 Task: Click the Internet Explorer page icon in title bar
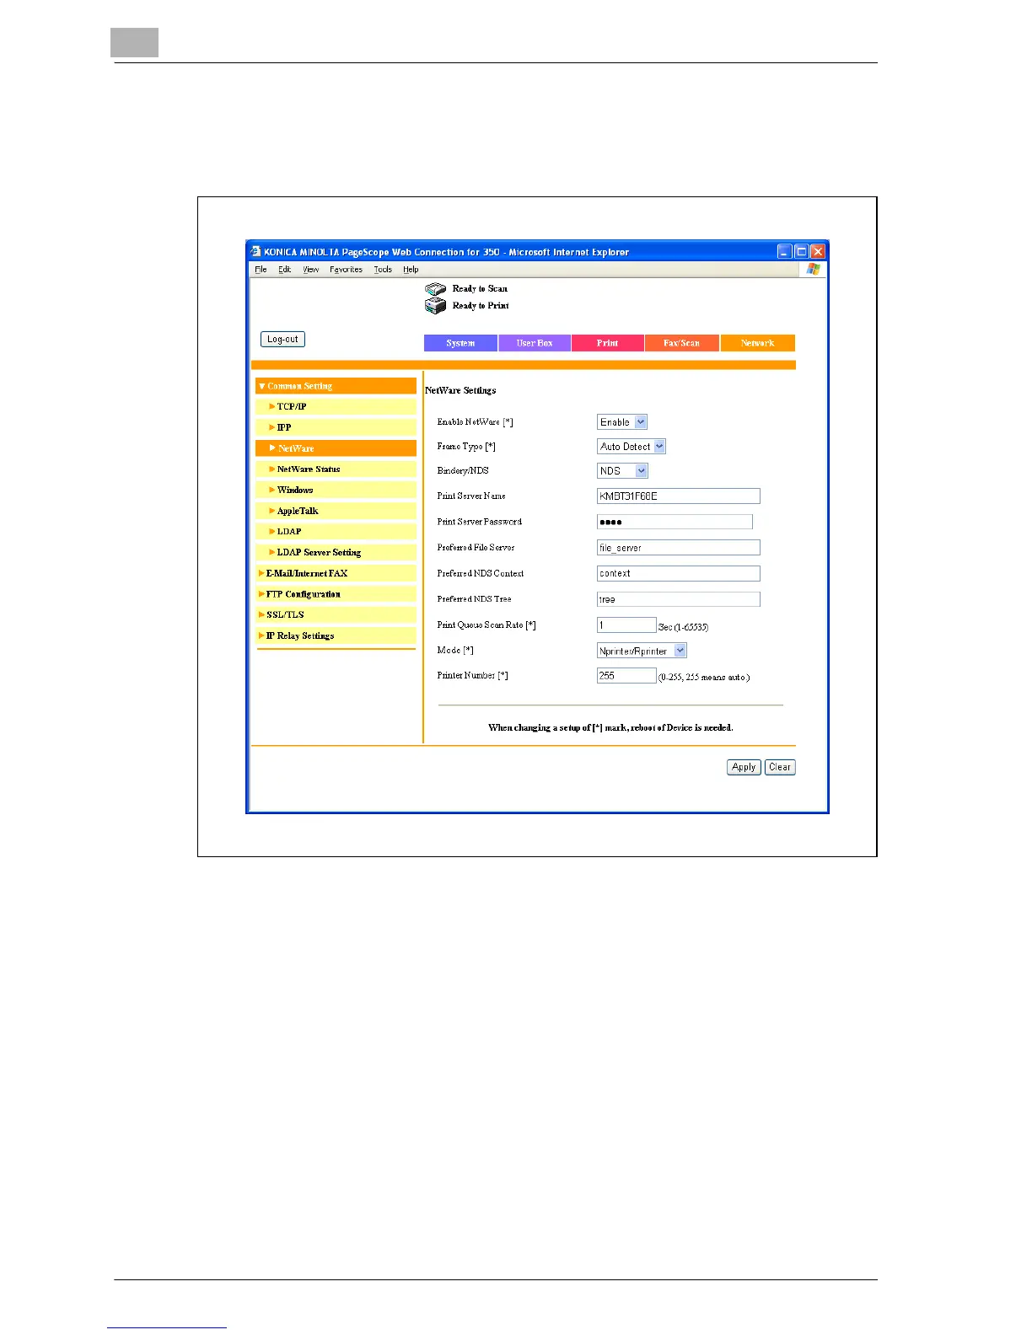click(x=255, y=251)
